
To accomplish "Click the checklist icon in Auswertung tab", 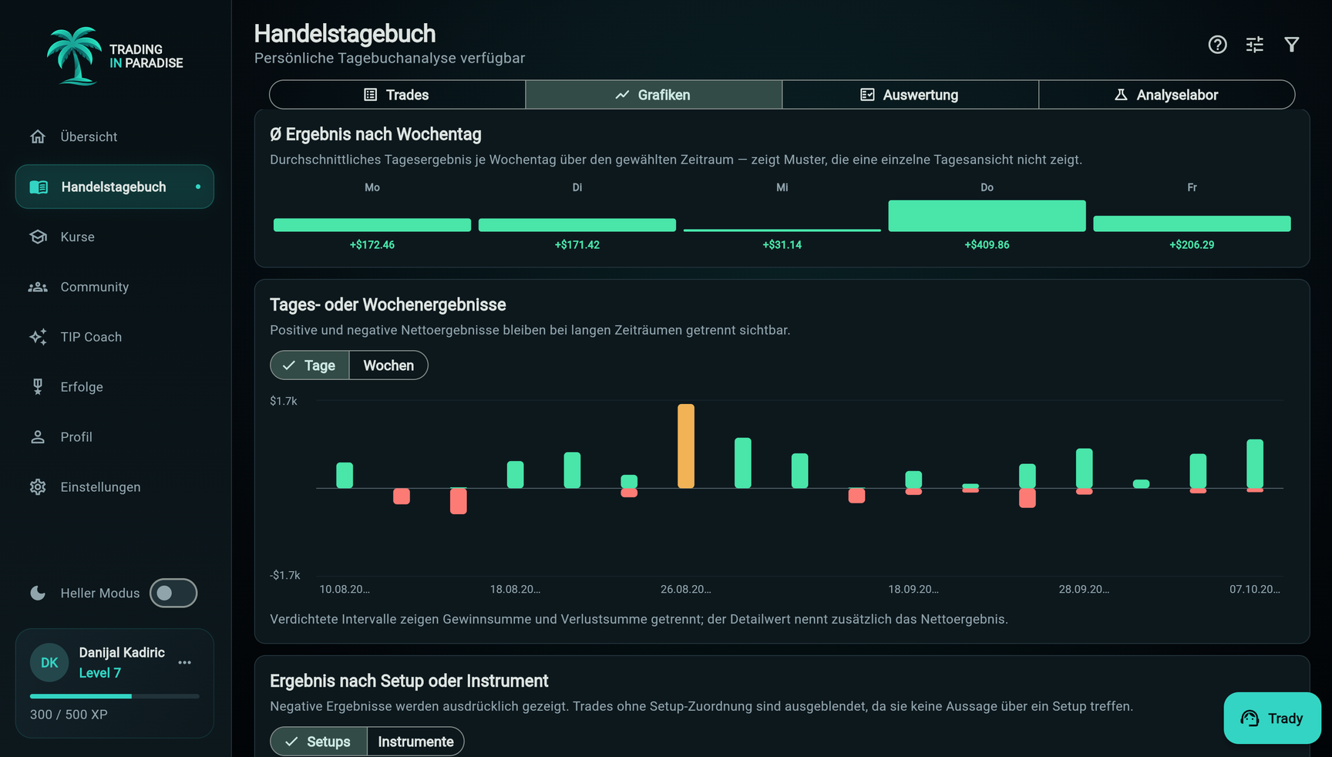I will [x=867, y=95].
